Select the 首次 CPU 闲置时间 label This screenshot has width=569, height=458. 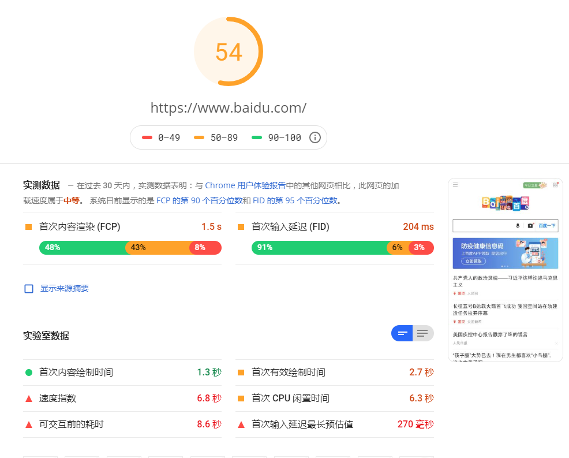291,399
